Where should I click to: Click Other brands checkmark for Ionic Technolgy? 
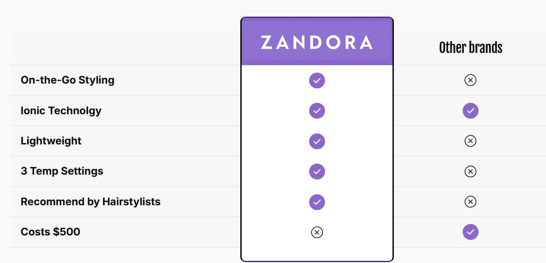(x=471, y=111)
